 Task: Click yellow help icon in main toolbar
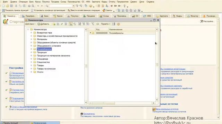91,6
